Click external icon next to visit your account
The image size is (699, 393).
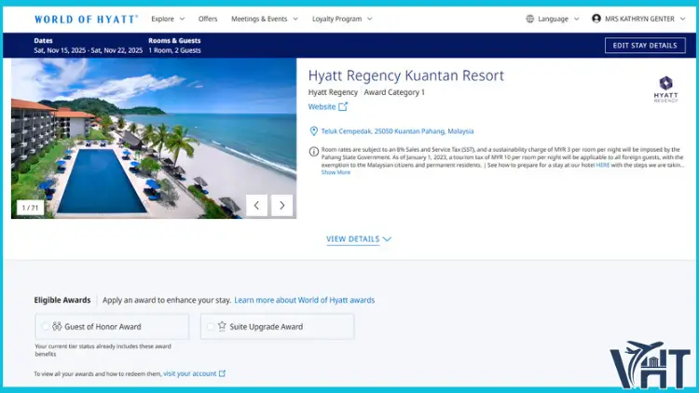pyautogui.click(x=222, y=373)
